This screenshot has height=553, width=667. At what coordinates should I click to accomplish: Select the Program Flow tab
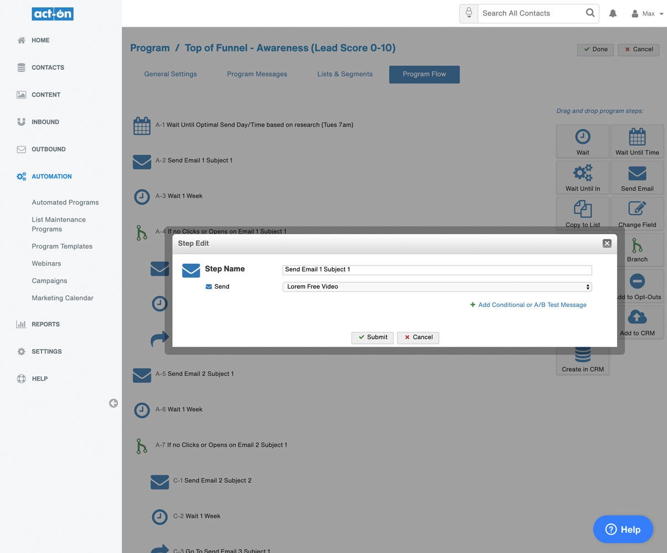coord(424,74)
